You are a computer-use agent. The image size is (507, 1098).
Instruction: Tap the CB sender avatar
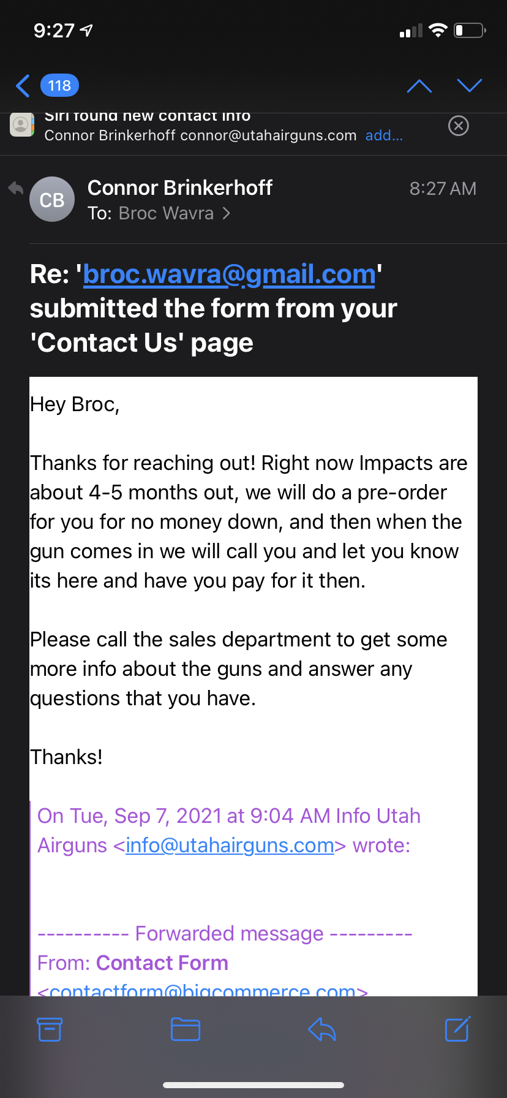52,200
